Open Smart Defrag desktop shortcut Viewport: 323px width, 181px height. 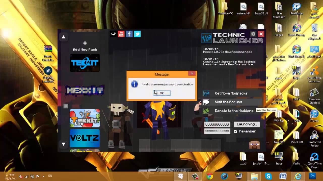pos(297,32)
